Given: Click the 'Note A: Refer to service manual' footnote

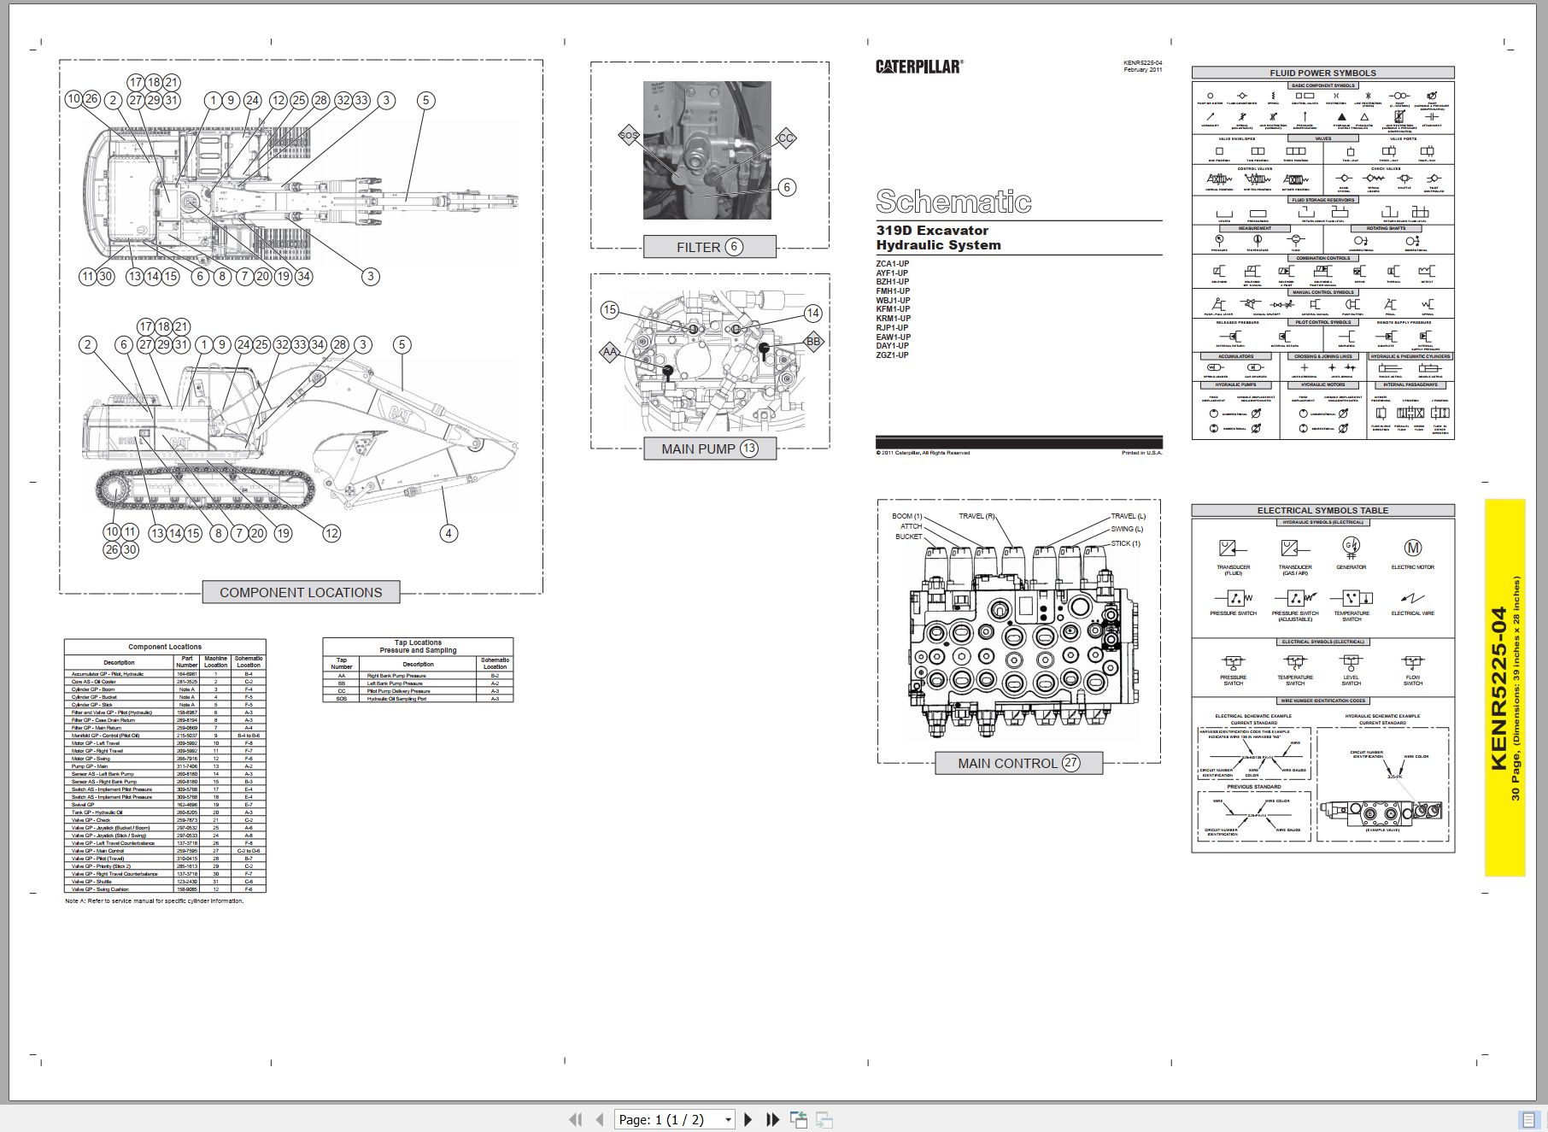Looking at the screenshot, I should coord(155,900).
